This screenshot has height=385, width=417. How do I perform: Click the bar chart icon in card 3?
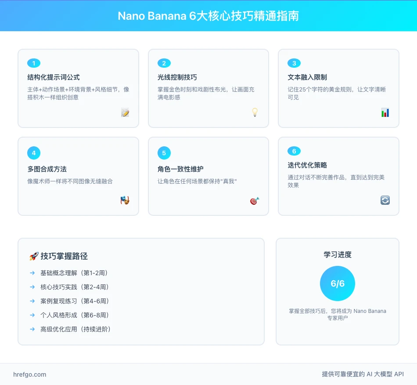385,113
